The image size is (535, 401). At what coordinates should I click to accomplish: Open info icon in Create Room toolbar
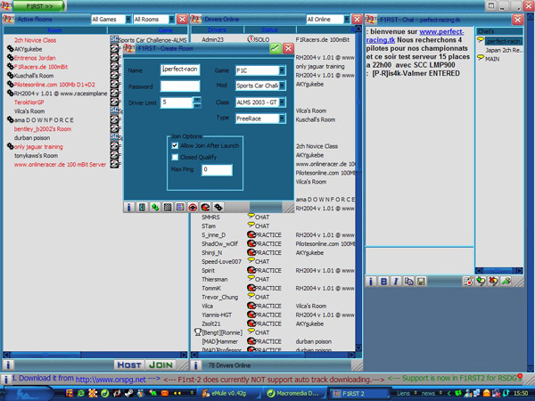128,207
